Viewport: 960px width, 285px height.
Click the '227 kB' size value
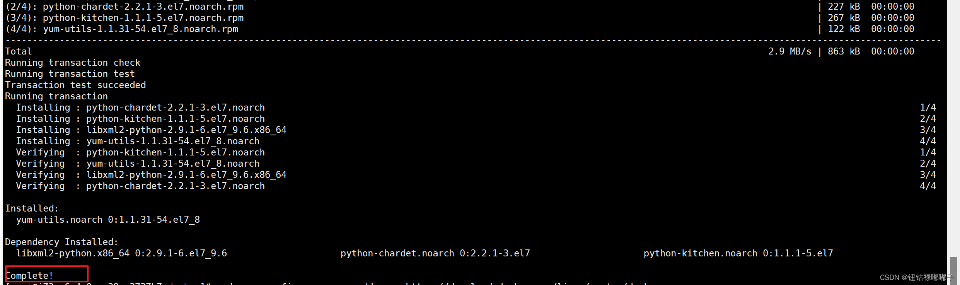pyautogui.click(x=844, y=7)
